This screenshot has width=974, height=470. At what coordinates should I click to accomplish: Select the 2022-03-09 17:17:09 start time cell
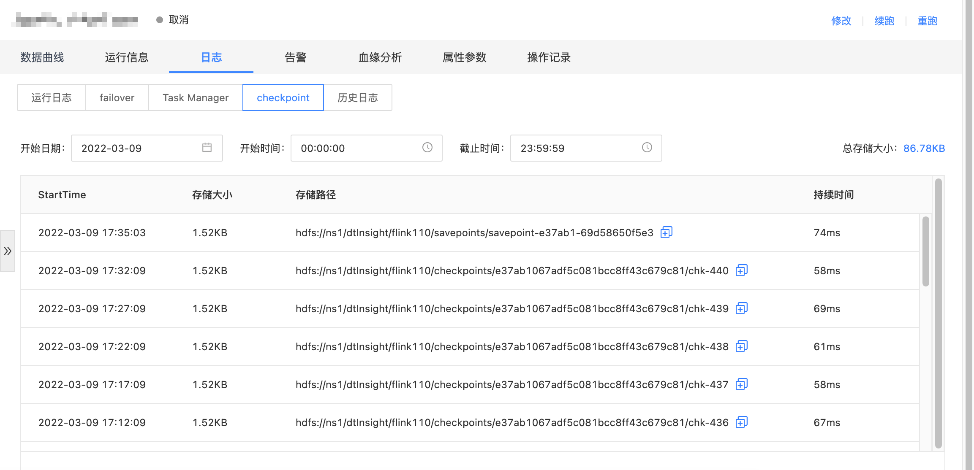pos(92,384)
